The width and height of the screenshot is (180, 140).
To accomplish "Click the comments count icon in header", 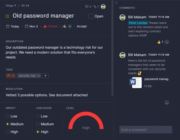I will (x=87, y=7).
